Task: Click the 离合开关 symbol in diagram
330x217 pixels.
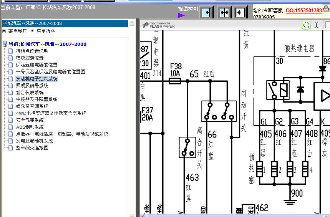Action: coord(187,147)
